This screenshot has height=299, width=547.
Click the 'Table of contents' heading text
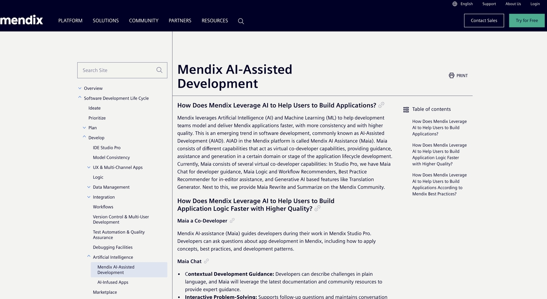(x=432, y=110)
